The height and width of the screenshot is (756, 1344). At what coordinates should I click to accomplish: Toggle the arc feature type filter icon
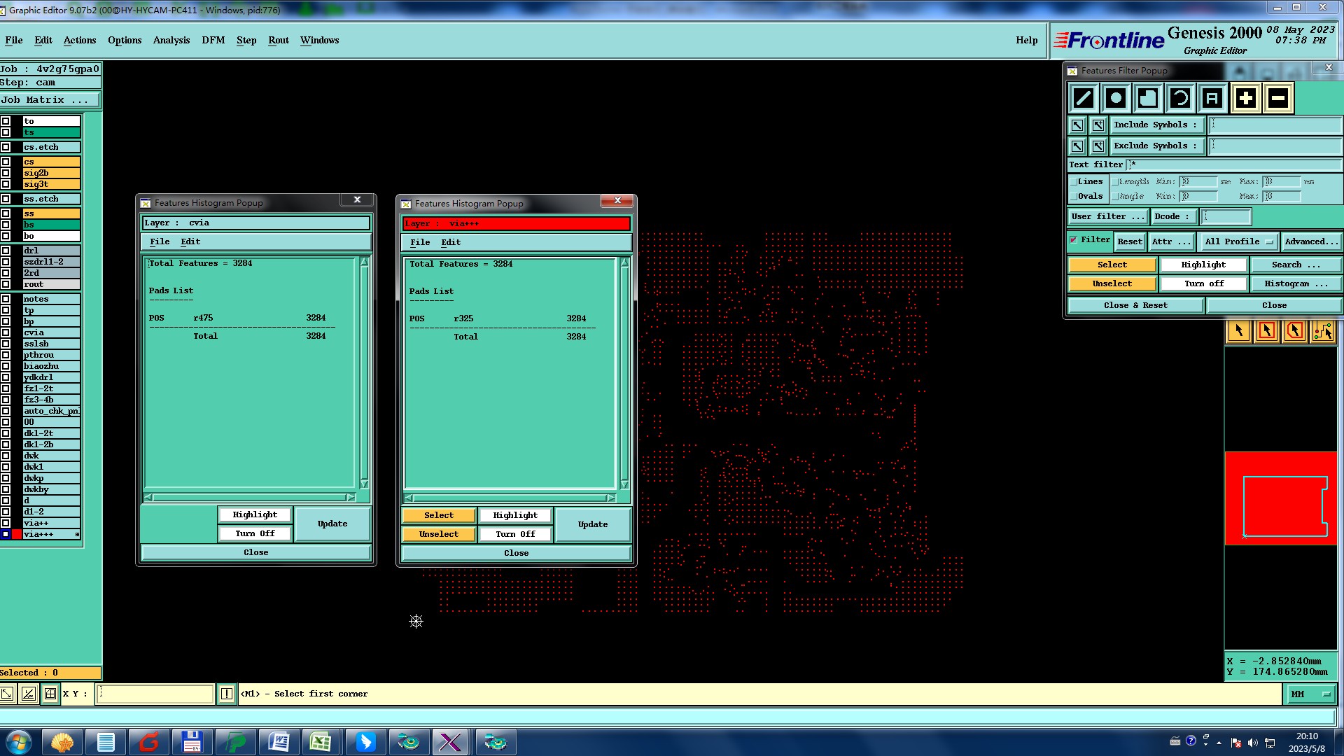(x=1180, y=98)
